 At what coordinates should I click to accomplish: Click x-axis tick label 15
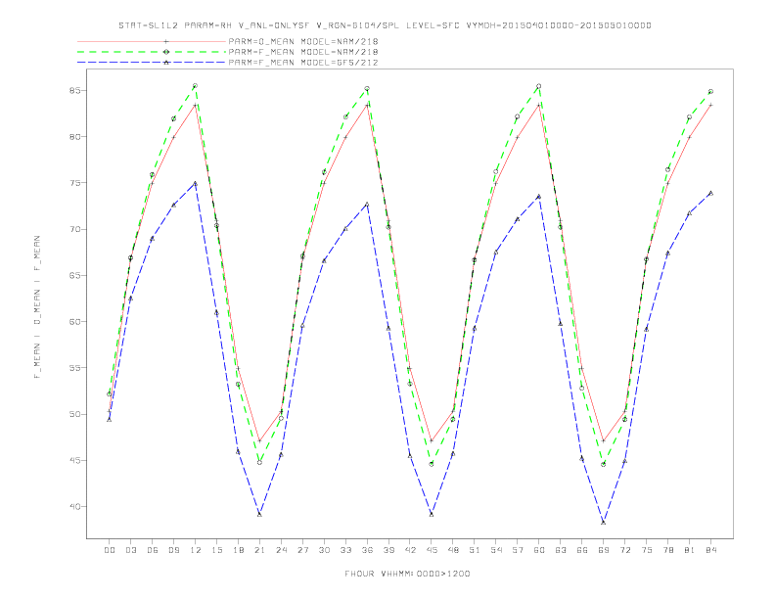coord(216,550)
